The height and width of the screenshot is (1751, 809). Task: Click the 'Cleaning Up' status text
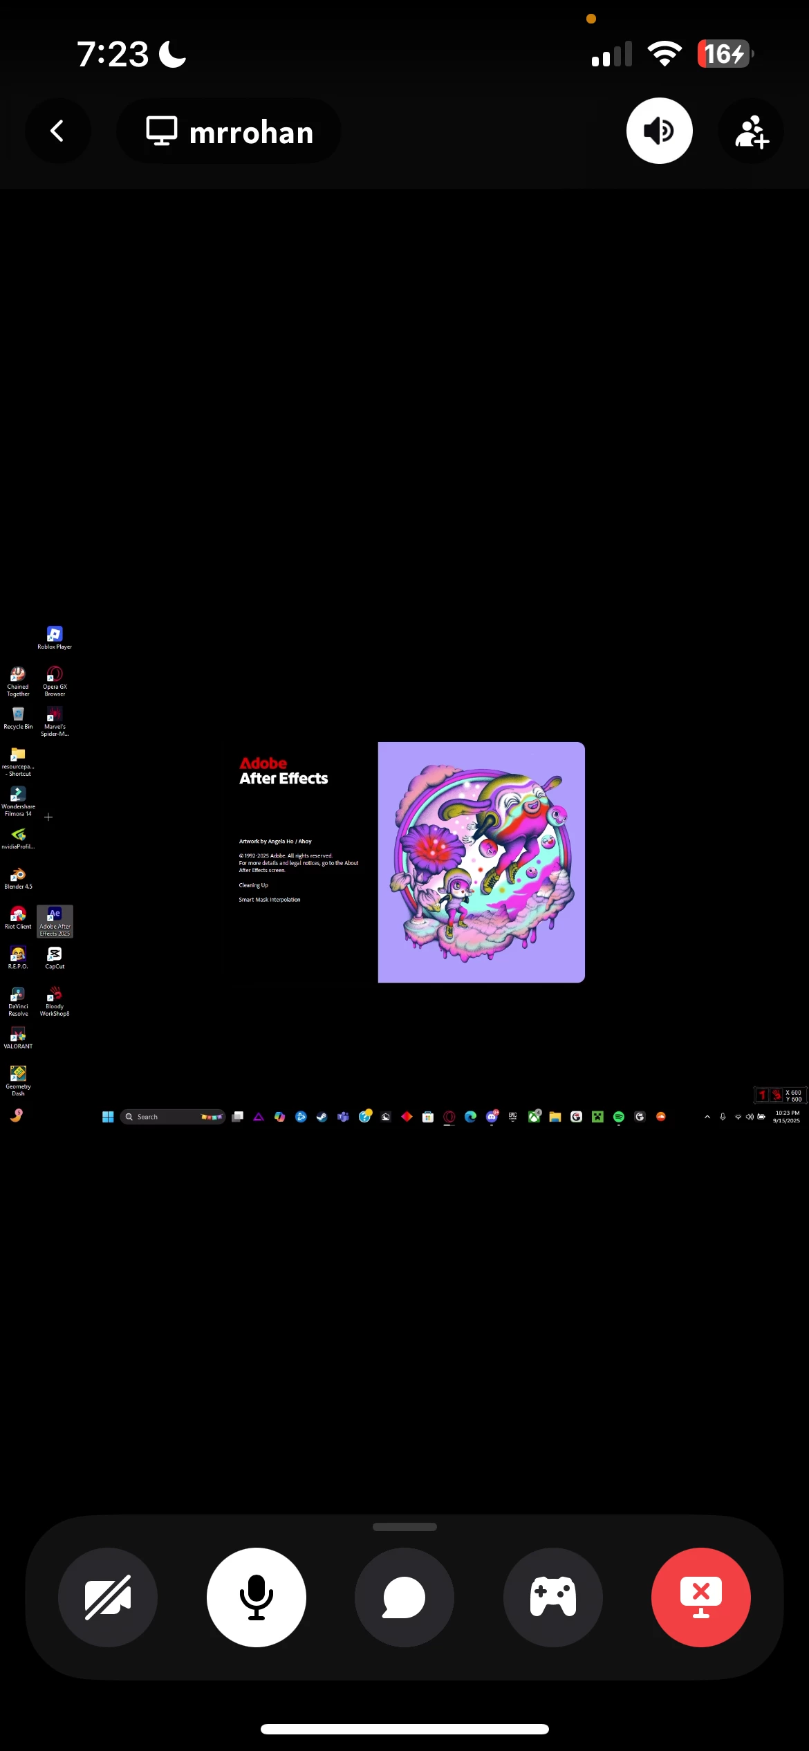tap(254, 885)
